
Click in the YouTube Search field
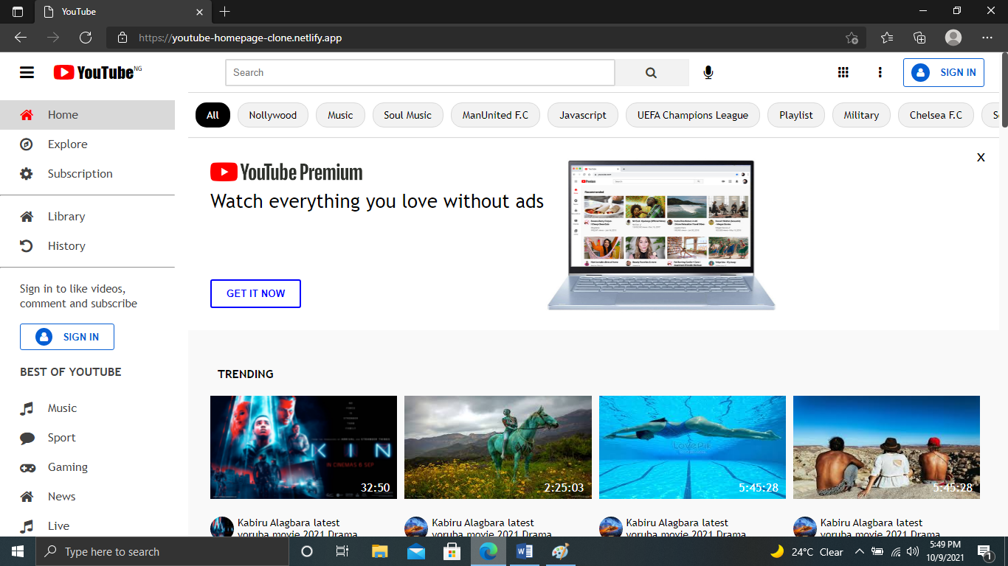coord(420,72)
